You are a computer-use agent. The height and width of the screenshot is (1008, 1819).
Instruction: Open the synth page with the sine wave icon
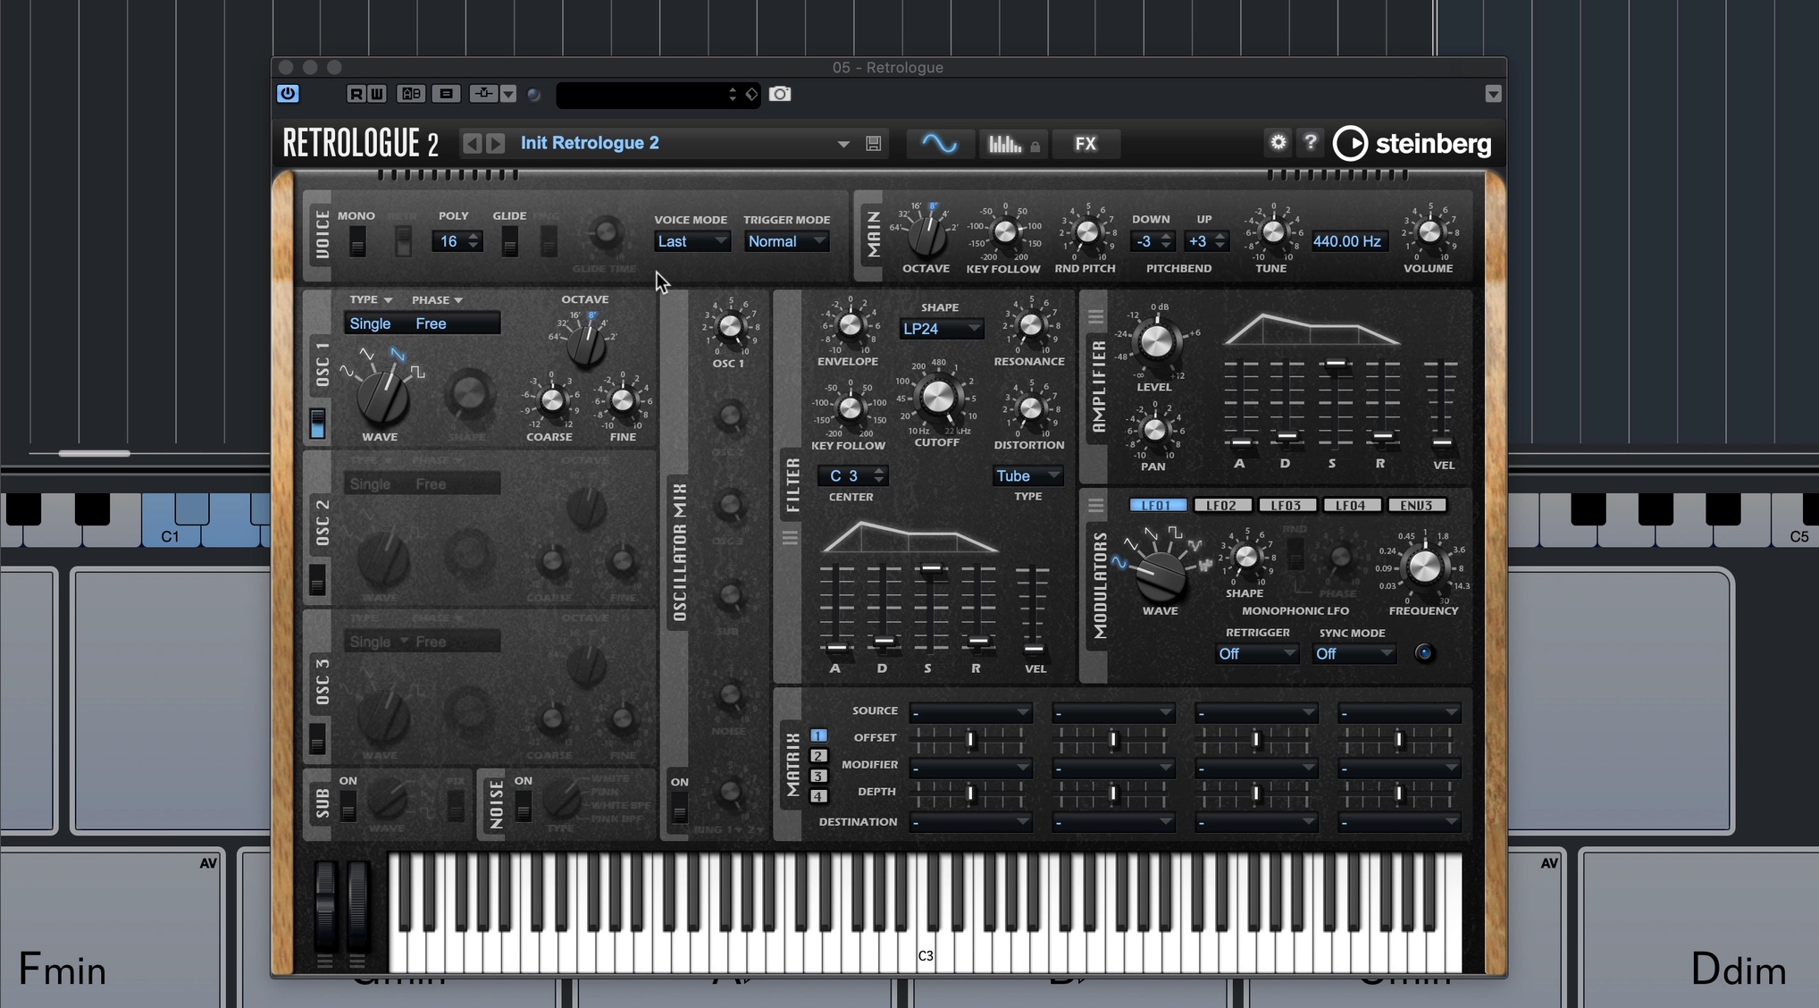point(939,143)
